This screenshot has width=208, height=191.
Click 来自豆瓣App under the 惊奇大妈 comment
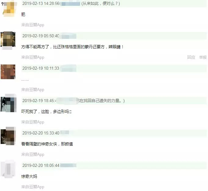(x=33, y=187)
